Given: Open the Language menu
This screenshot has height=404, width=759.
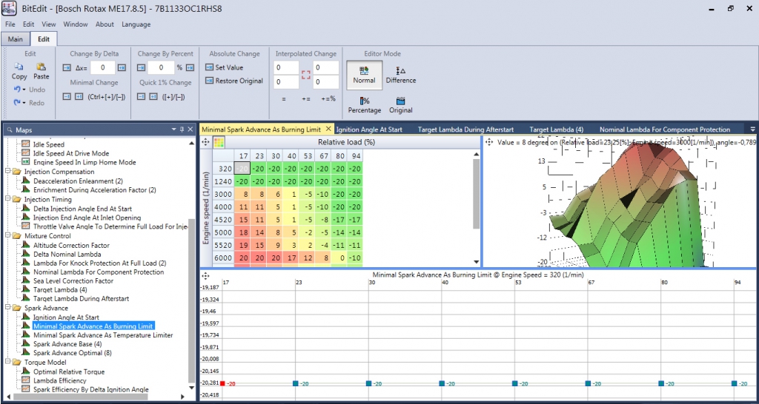Looking at the screenshot, I should pos(136,24).
